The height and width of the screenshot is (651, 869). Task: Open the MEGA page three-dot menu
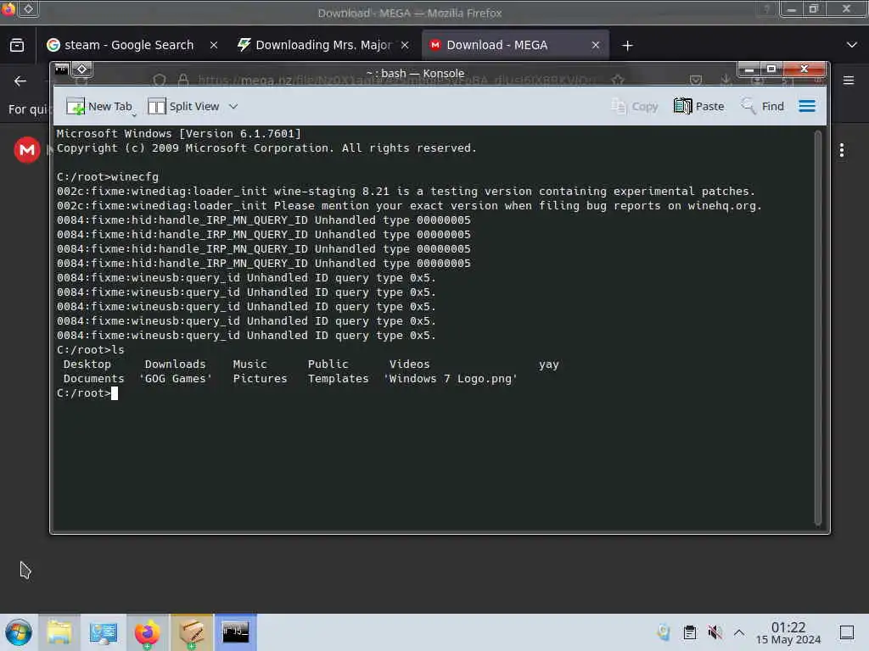coord(841,150)
